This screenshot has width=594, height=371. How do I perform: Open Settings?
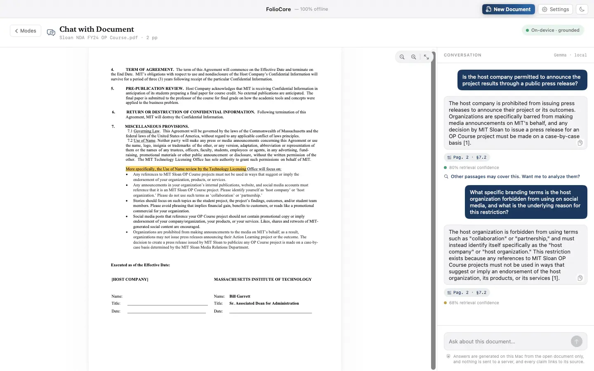pyautogui.click(x=555, y=9)
